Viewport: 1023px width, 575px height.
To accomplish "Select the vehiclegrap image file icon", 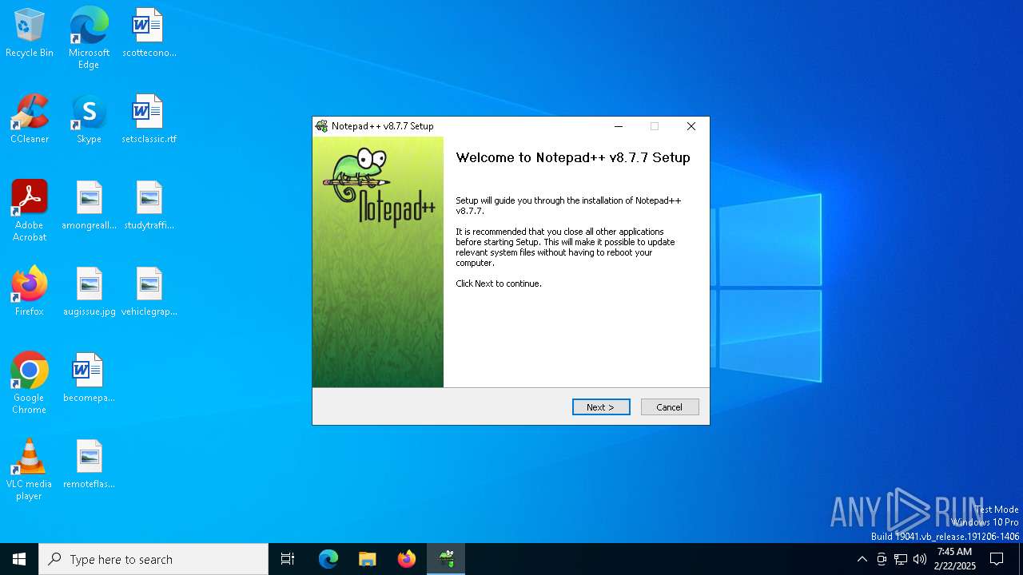I will coord(149,292).
